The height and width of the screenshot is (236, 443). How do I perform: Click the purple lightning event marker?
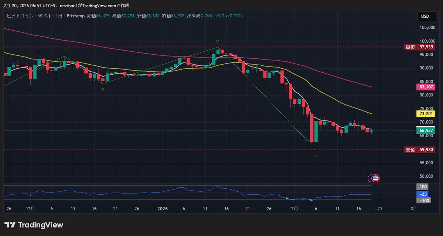point(370,178)
